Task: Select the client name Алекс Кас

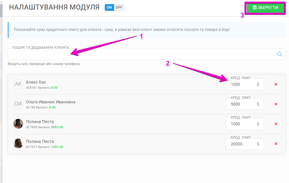Action: click(x=36, y=82)
